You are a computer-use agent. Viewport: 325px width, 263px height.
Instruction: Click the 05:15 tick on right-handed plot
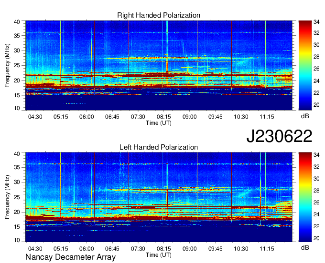[x=61, y=117]
